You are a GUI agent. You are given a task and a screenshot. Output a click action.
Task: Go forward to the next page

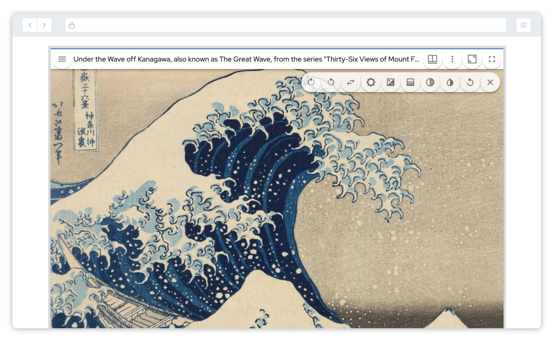pyautogui.click(x=44, y=25)
